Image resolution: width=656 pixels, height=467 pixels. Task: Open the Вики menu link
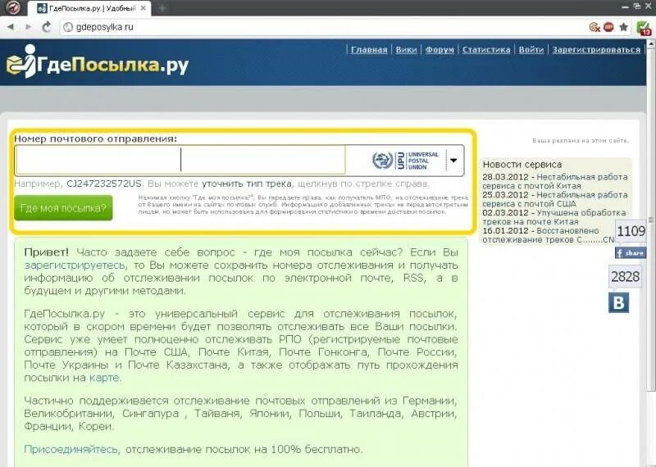(x=406, y=50)
